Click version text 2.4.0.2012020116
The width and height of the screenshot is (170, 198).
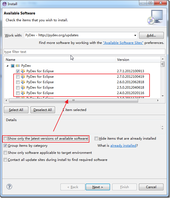(130, 93)
